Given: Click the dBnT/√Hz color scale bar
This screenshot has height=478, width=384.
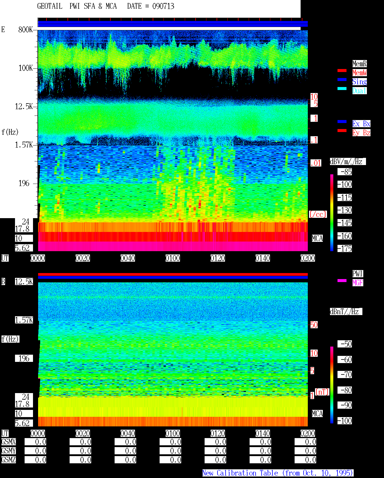Looking at the screenshot, I should pyautogui.click(x=332, y=385).
